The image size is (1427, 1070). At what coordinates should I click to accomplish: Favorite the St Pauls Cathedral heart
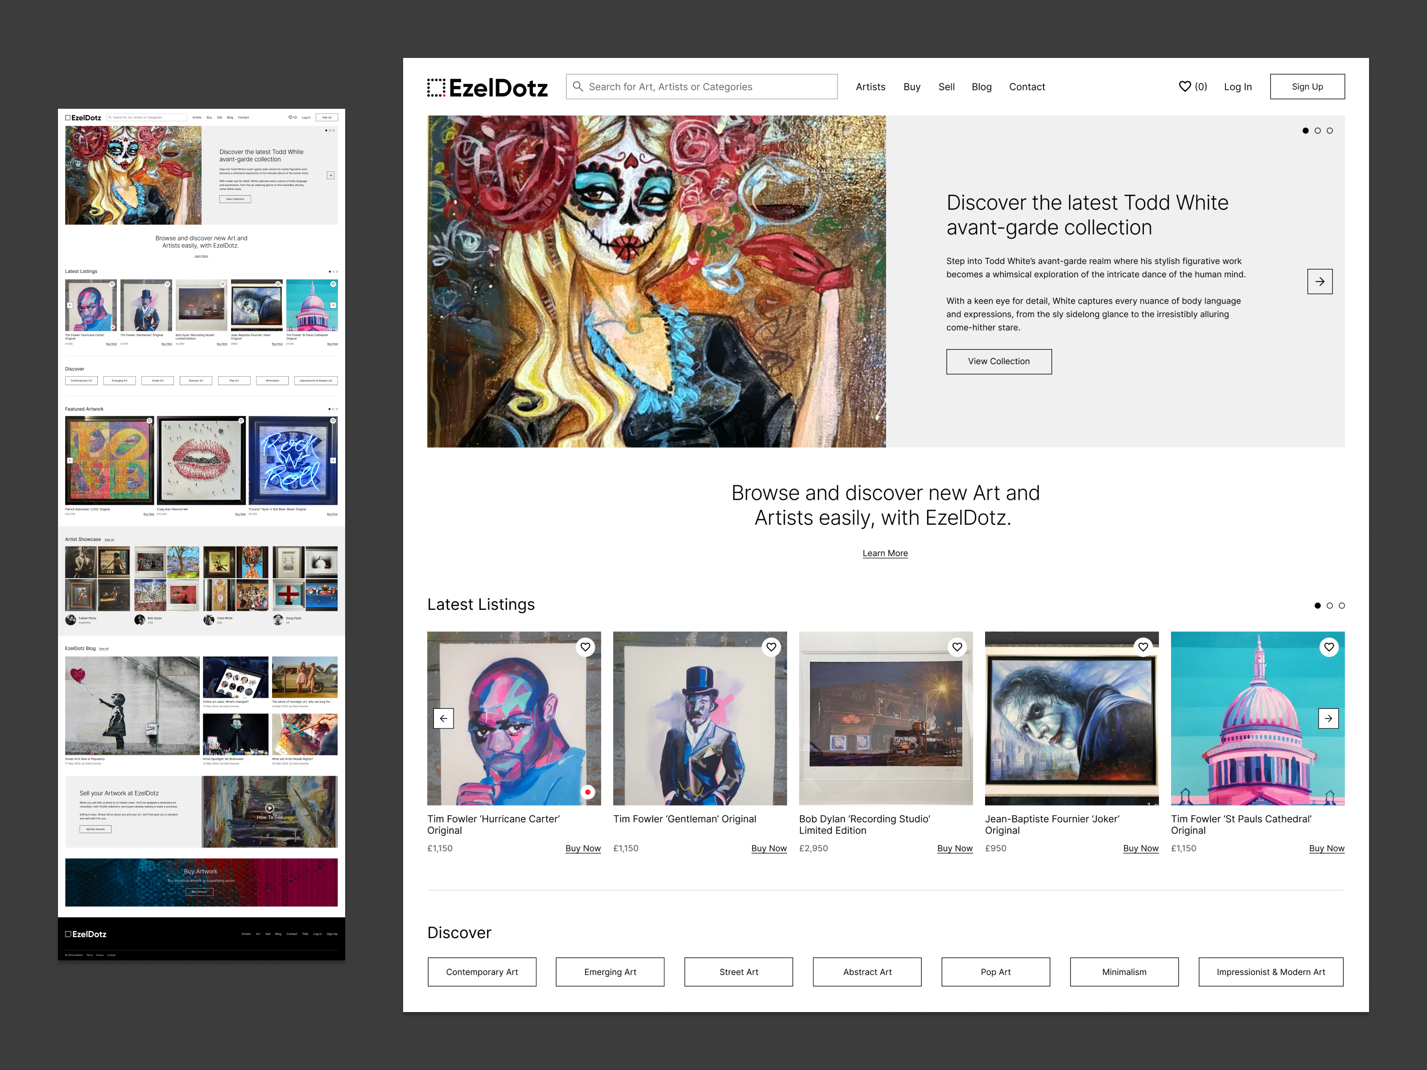pyautogui.click(x=1328, y=647)
